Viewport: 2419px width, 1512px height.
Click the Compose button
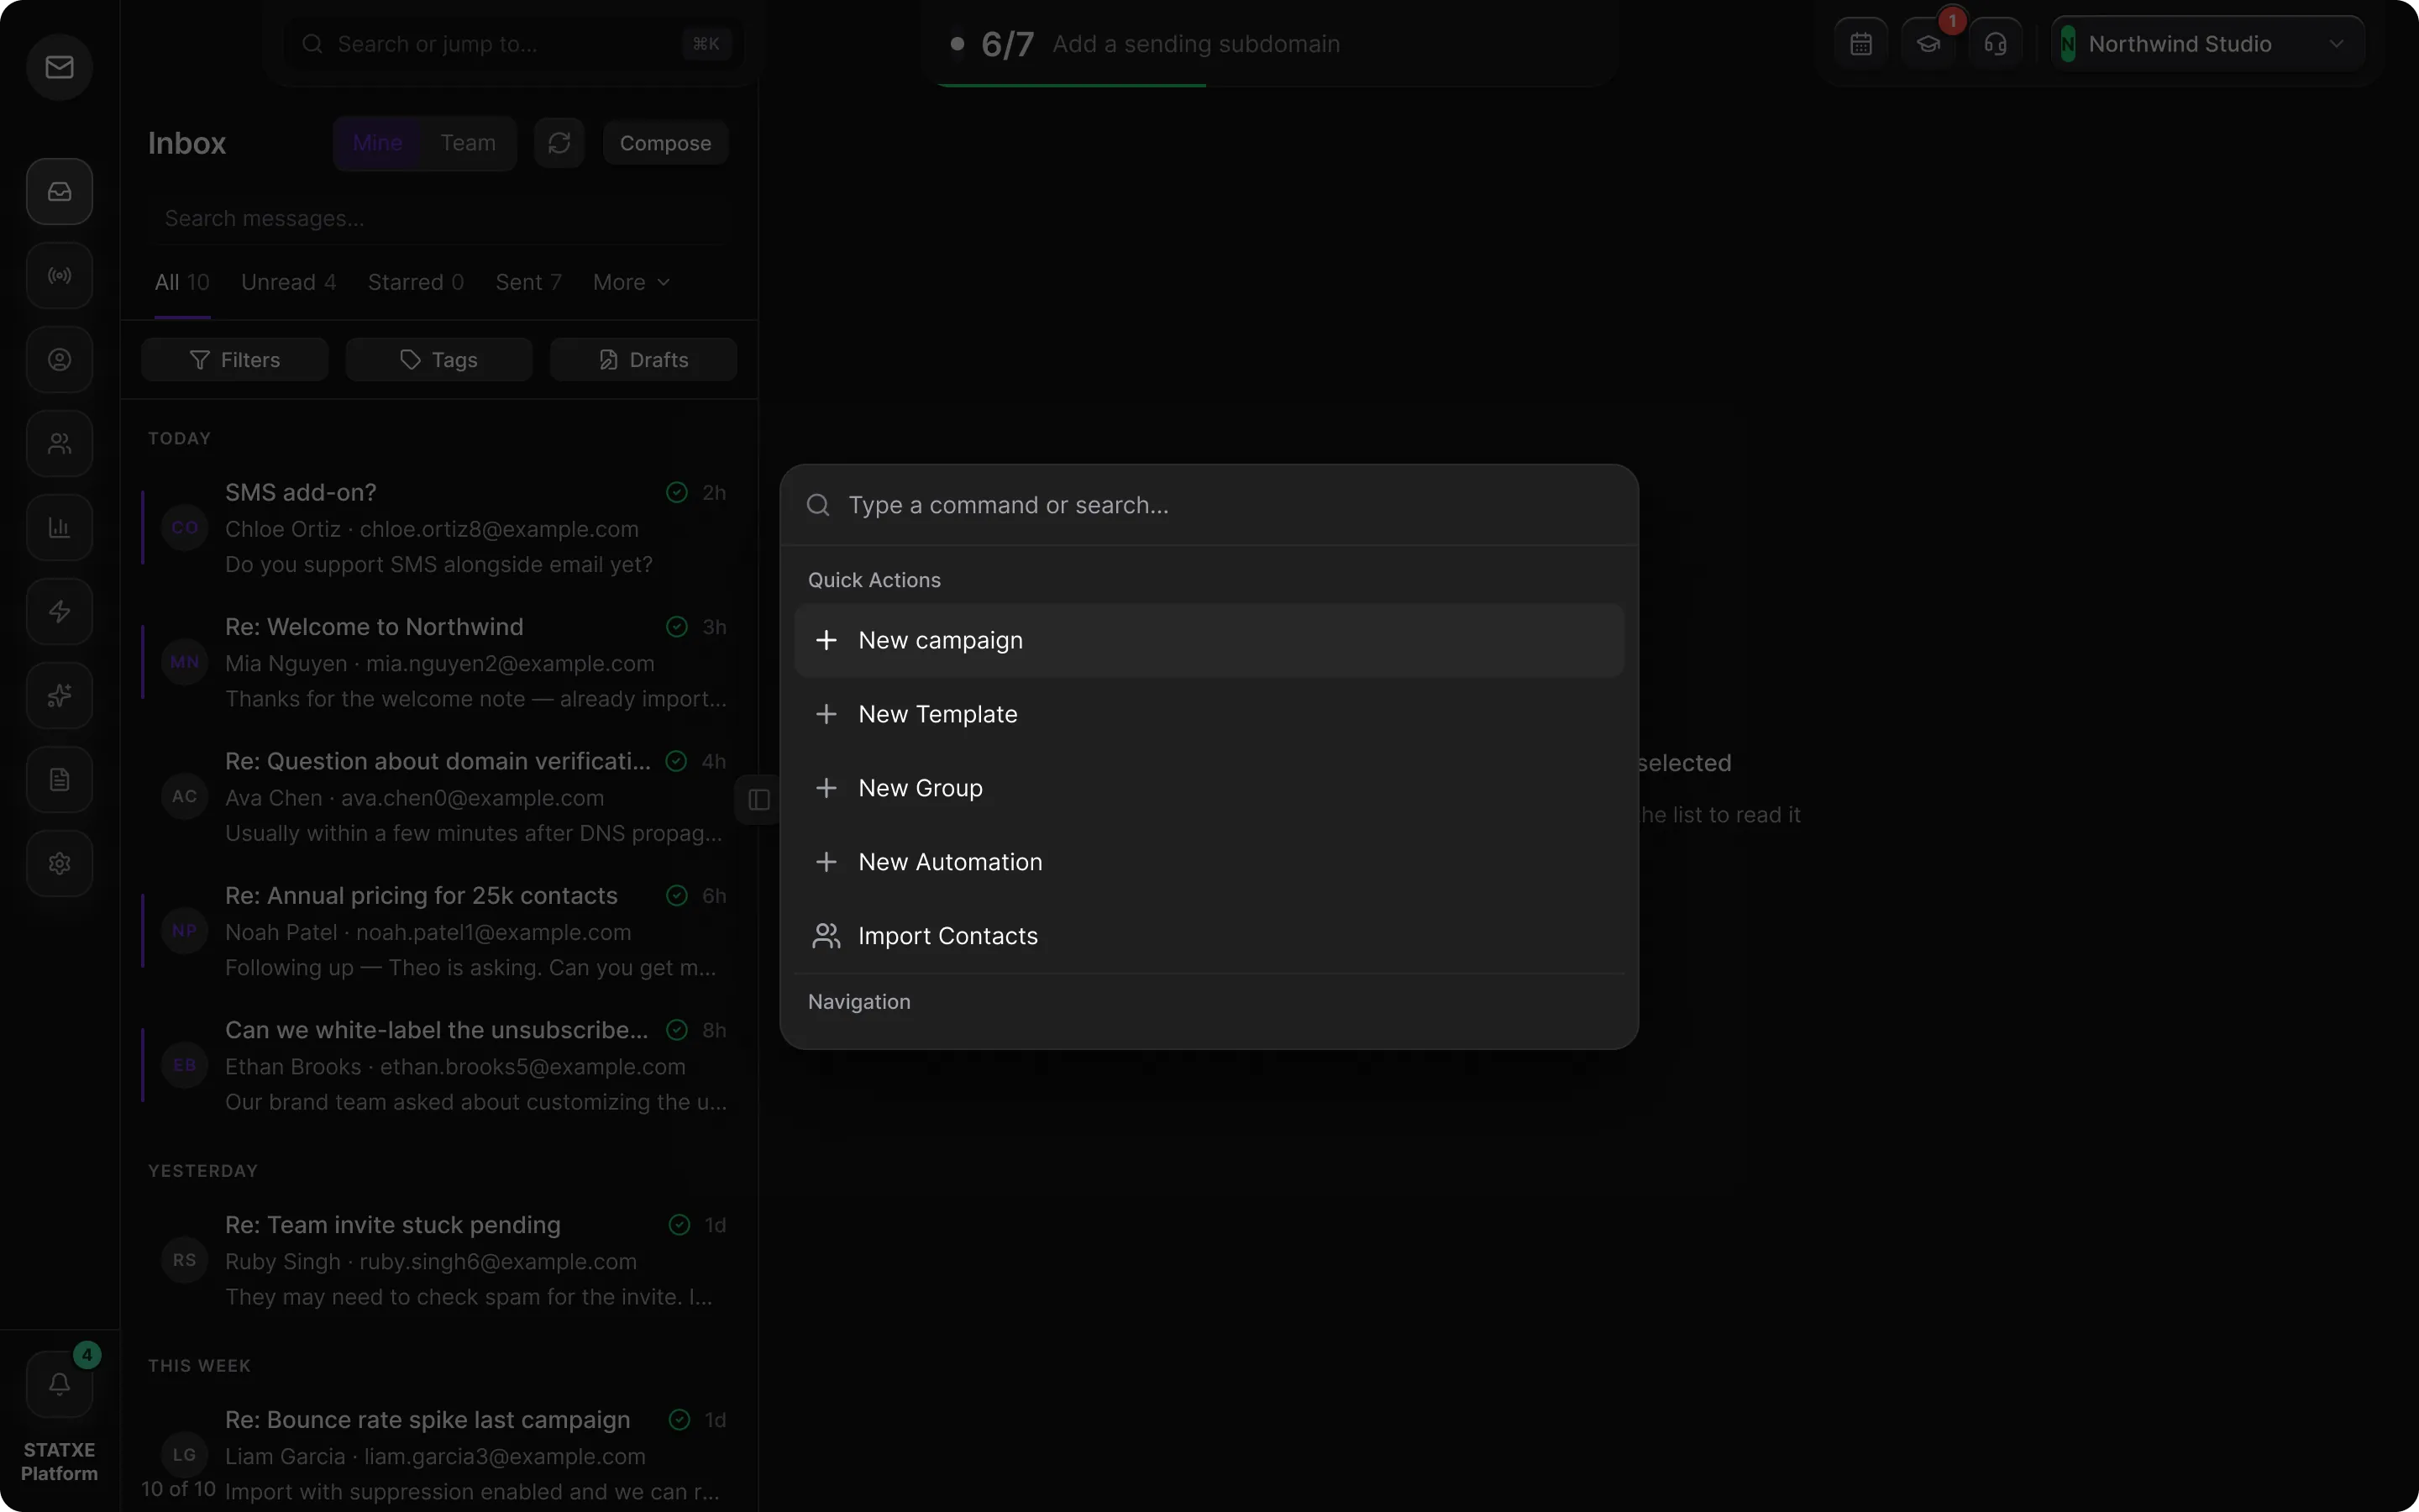(x=666, y=143)
